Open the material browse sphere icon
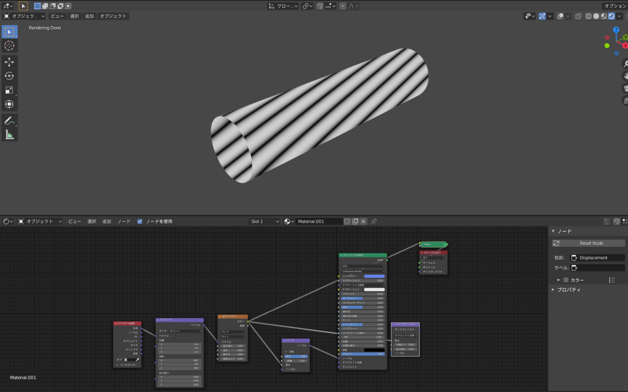628x392 pixels. [289, 221]
